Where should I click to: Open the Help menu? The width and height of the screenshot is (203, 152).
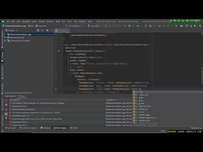click(90, 22)
